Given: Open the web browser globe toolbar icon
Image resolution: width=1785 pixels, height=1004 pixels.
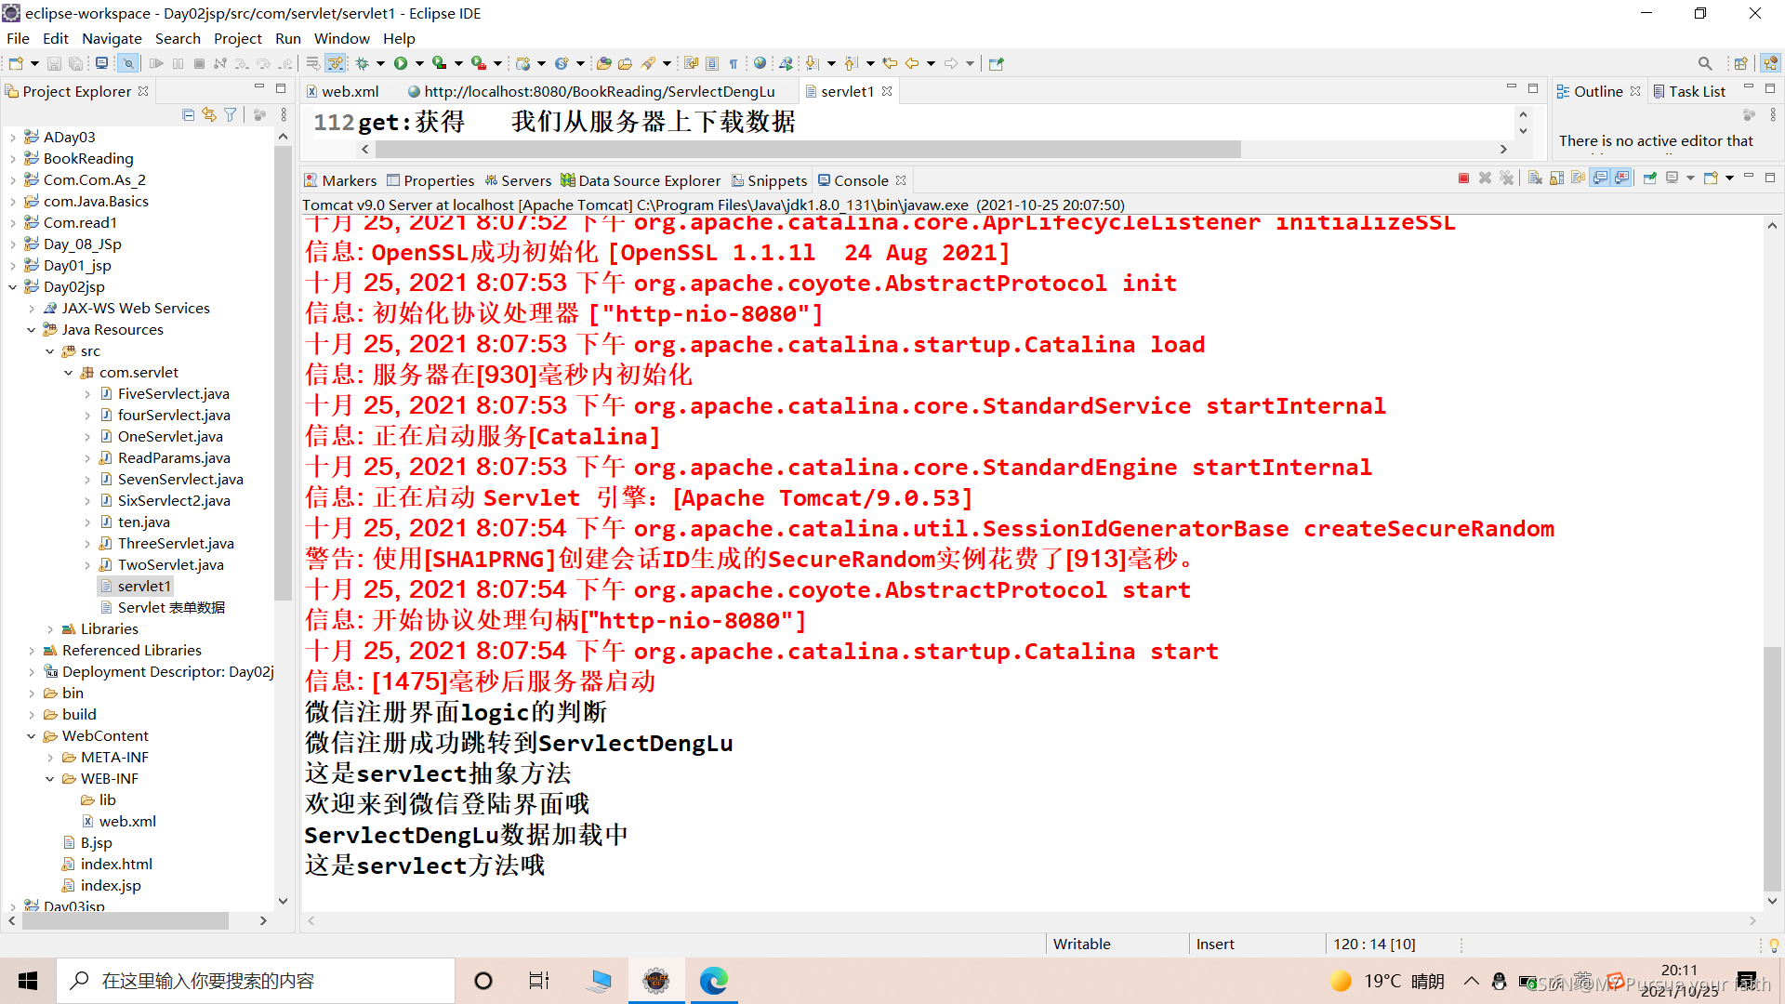Looking at the screenshot, I should [760, 63].
